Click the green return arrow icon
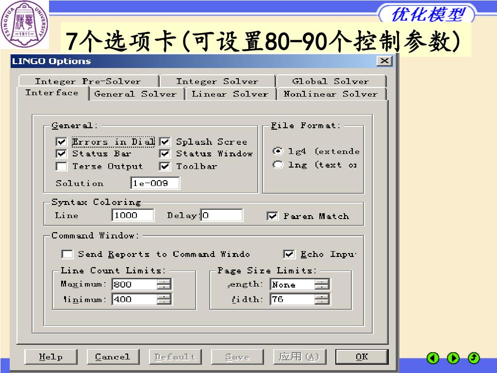 (x=474, y=358)
